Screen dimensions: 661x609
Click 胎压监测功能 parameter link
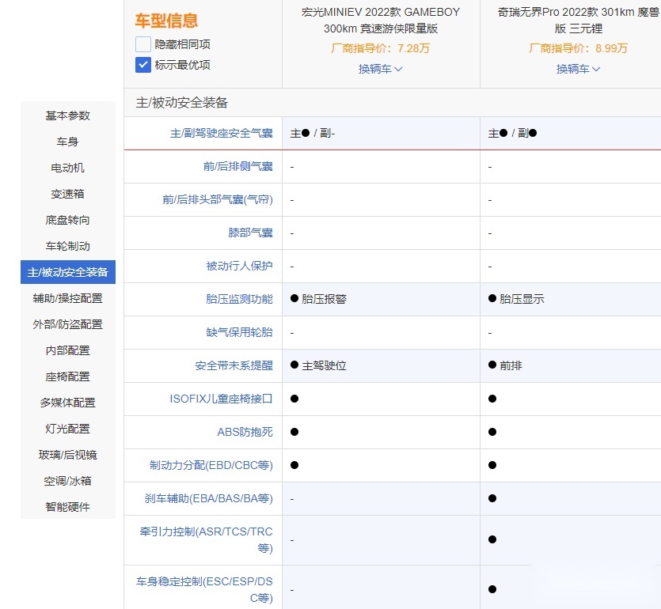(x=239, y=300)
